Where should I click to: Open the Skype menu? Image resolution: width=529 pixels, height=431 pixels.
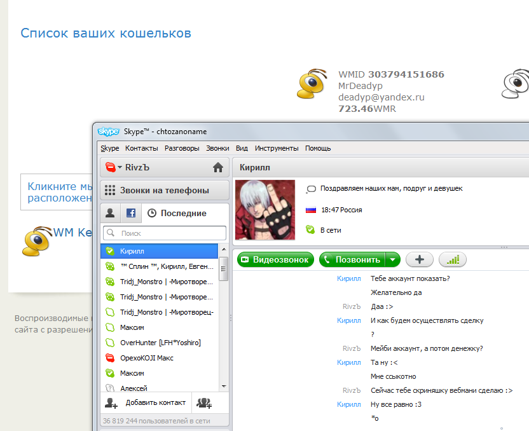[109, 148]
